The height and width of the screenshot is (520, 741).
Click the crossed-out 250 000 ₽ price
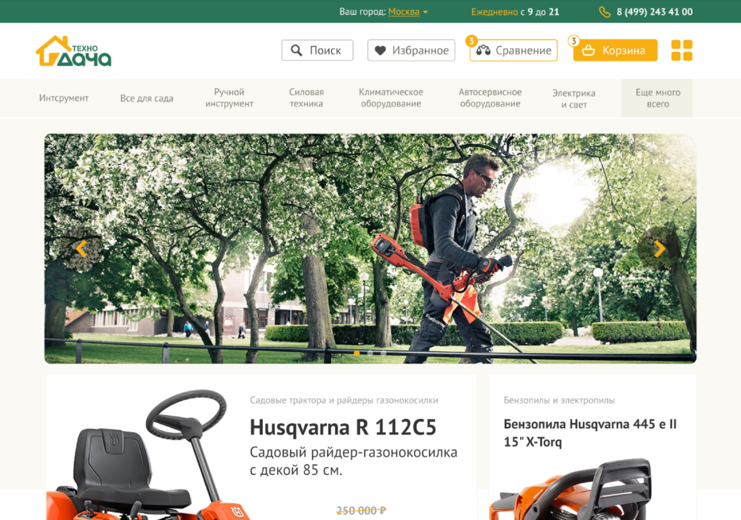click(x=361, y=510)
